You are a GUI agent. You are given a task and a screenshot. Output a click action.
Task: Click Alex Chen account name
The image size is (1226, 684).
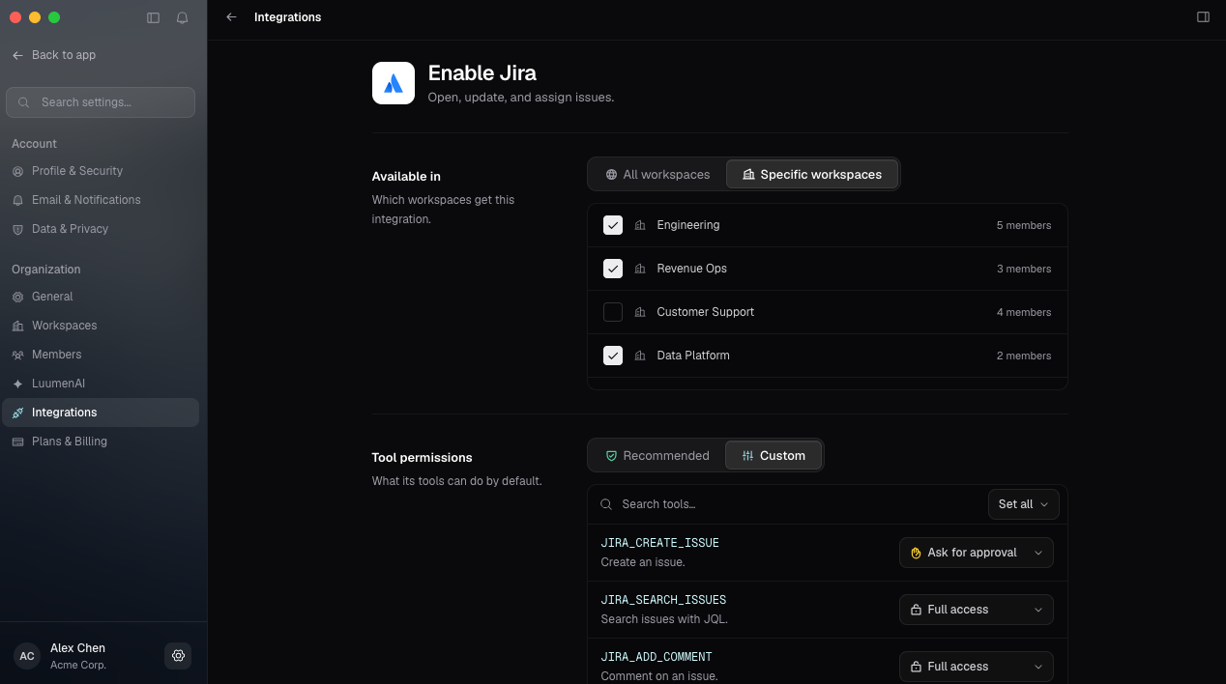click(x=77, y=648)
